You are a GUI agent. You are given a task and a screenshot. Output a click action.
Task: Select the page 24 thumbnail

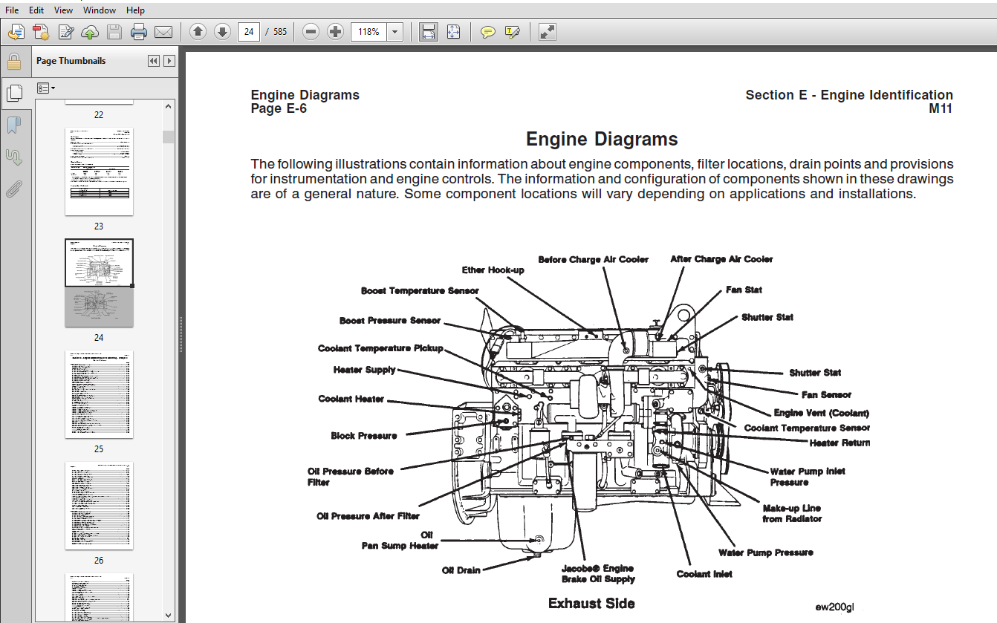99,283
